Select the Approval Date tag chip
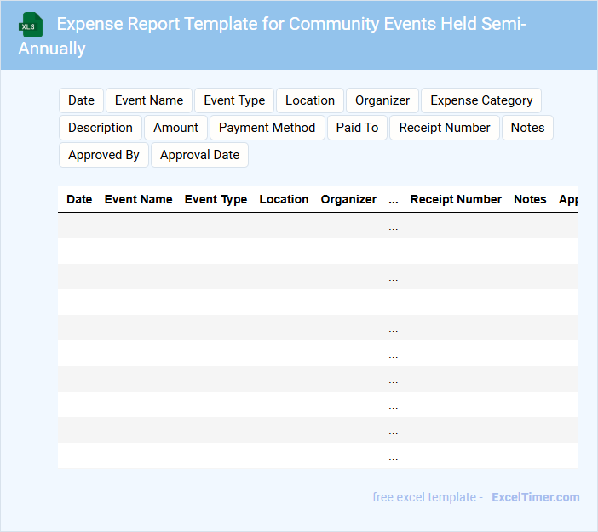This screenshot has width=598, height=532. 200,155
